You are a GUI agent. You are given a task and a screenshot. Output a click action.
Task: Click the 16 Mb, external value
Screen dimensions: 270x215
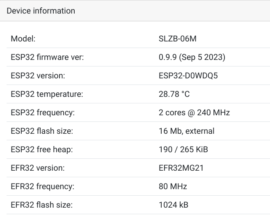pos(186,131)
